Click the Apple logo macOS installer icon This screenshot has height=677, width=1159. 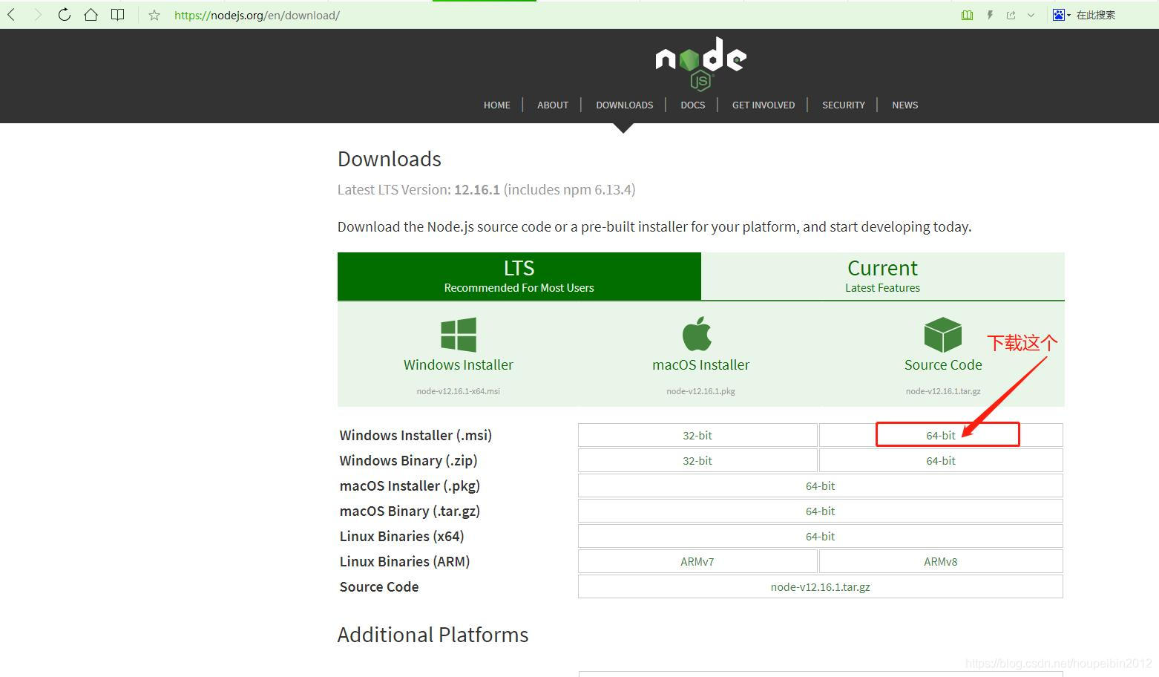(x=697, y=333)
